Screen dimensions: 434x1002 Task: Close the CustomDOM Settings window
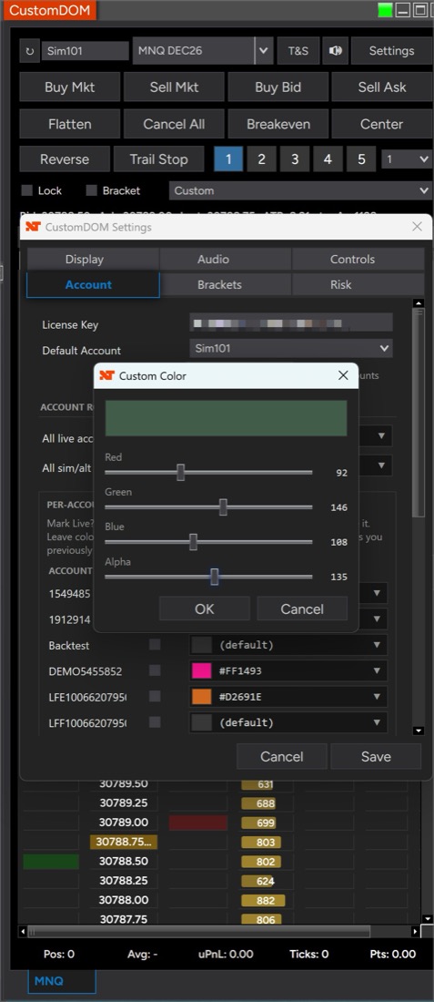click(x=418, y=227)
